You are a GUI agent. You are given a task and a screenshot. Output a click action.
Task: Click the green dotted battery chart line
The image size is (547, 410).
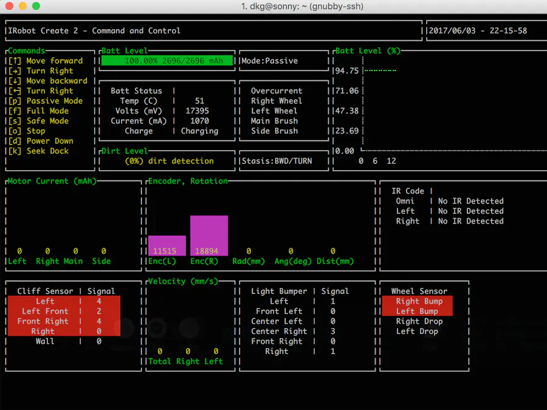tap(380, 70)
